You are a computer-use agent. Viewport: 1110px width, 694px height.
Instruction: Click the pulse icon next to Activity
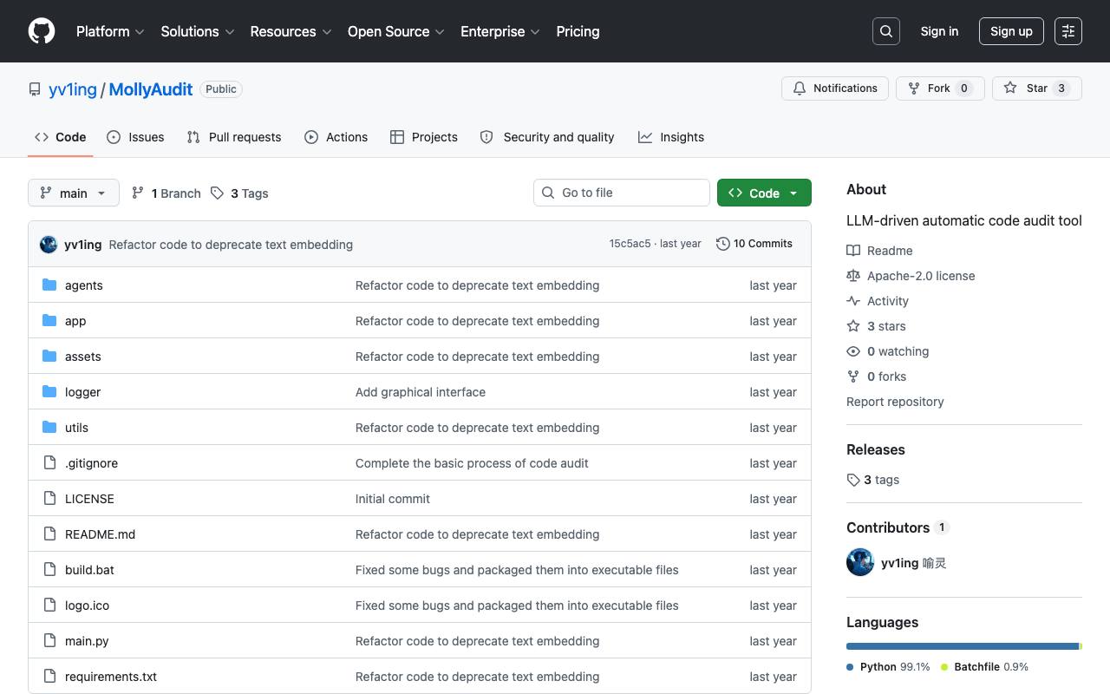853,301
